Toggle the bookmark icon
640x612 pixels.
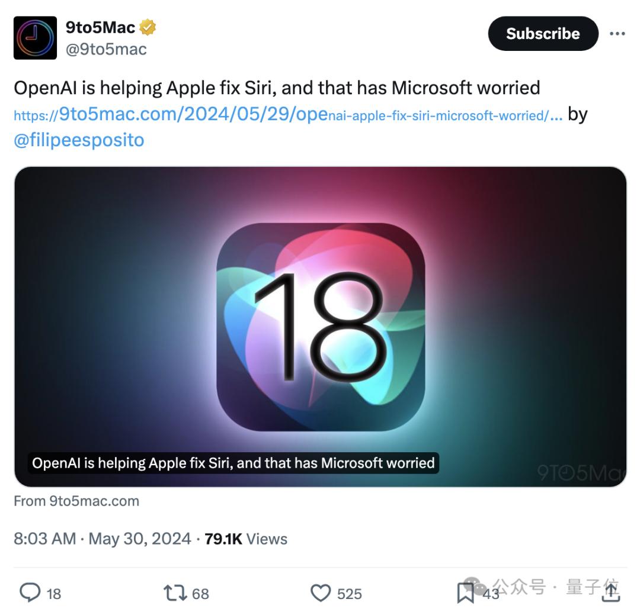(465, 593)
